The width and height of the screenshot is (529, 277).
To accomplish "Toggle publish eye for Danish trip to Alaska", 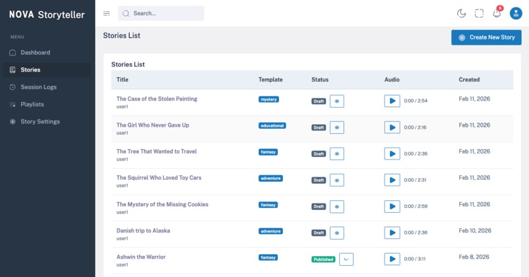I will click(x=337, y=233).
